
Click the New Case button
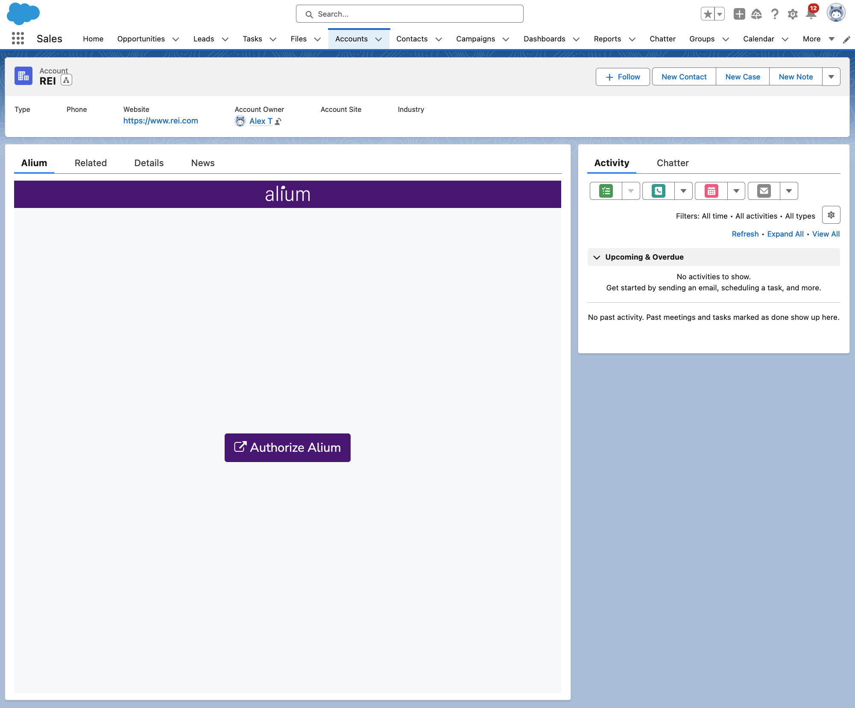742,77
